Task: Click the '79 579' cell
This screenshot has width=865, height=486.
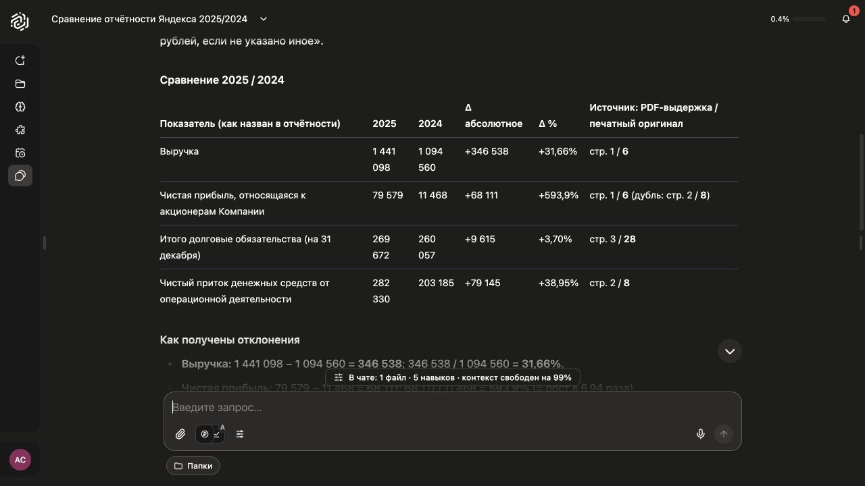Action: click(388, 195)
